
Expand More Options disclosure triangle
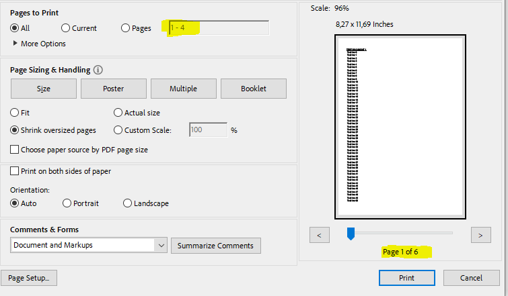click(x=15, y=44)
